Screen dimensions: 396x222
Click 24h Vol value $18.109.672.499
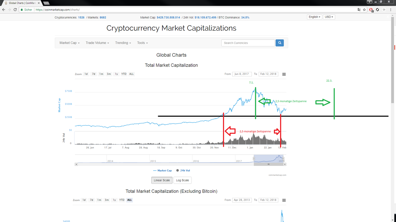click(205, 18)
